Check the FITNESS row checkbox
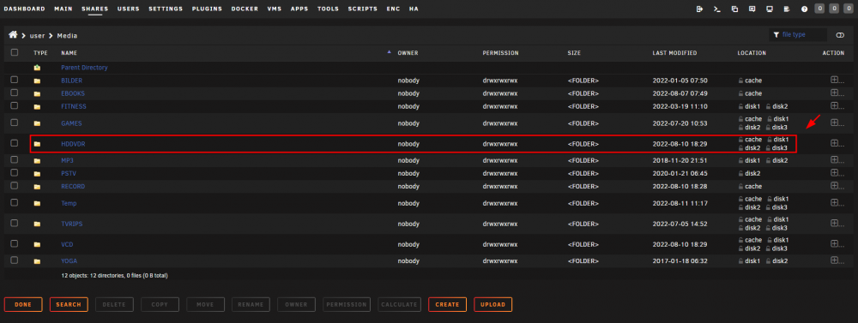 (x=15, y=105)
